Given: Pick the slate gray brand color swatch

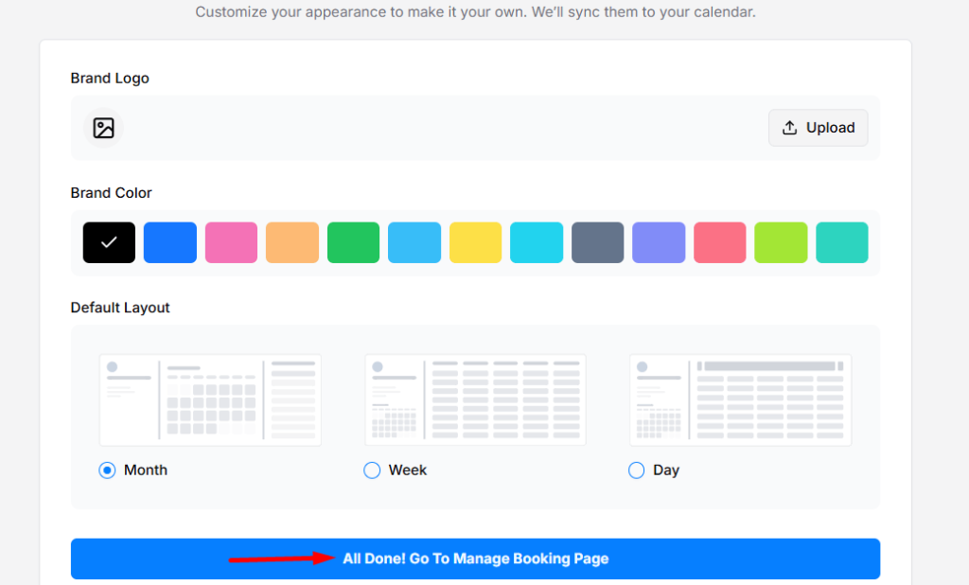Looking at the screenshot, I should pos(598,242).
